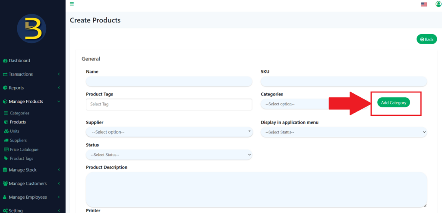Open the Status dropdown
442x213 pixels.
pyautogui.click(x=169, y=155)
